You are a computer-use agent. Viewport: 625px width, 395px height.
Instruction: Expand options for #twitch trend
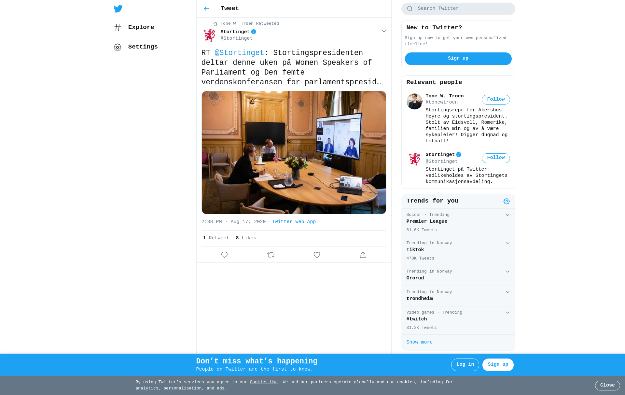click(x=507, y=313)
